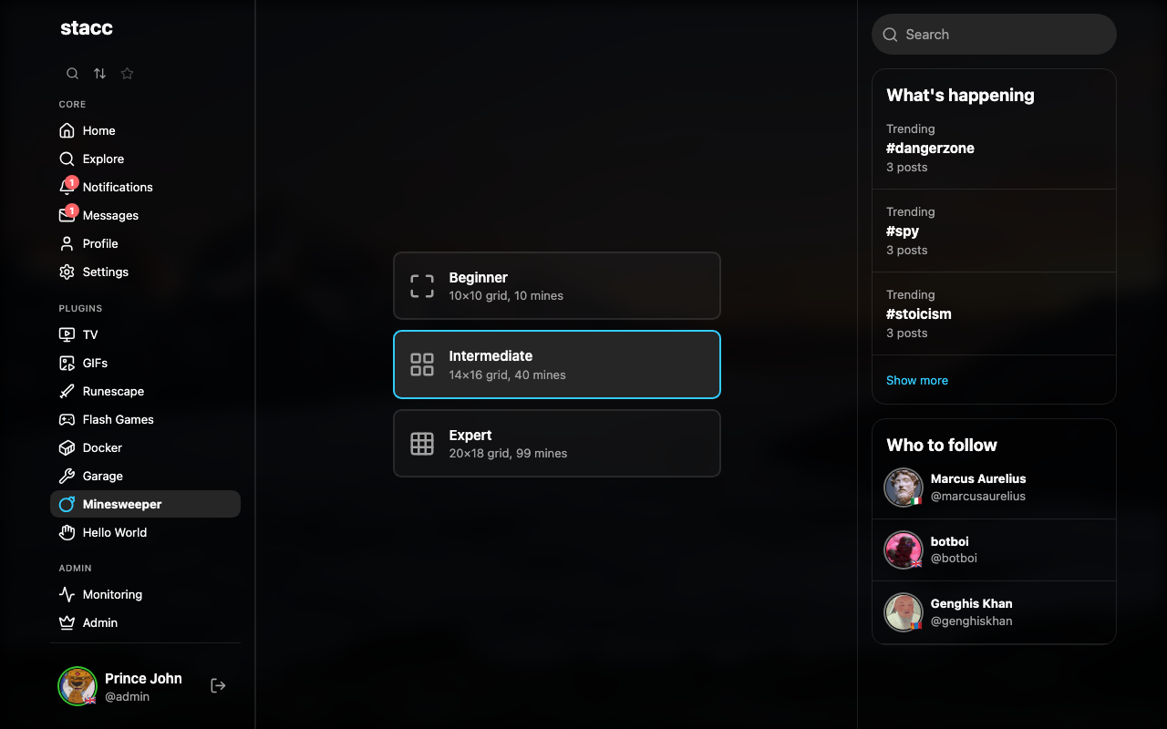Click the sidebar search magnifier icon
Screen dimensions: 1167x729
pos(73,74)
